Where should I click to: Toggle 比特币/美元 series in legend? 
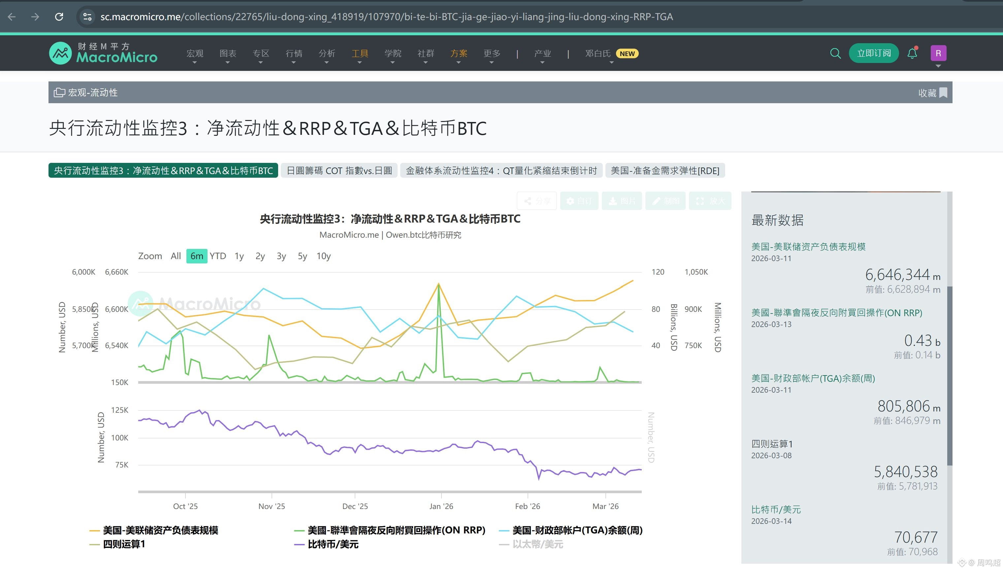[x=326, y=544]
